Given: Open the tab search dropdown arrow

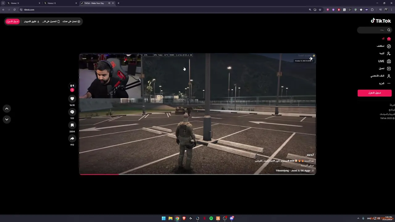Looking at the screenshot, I should coord(3,3).
